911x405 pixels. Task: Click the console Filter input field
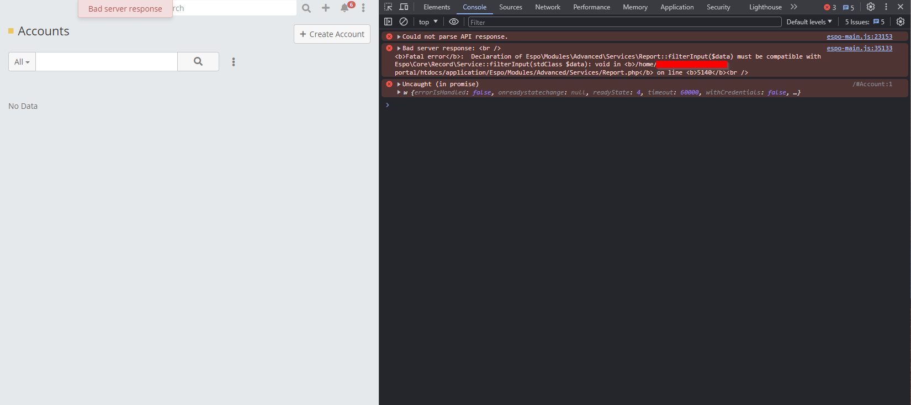(624, 22)
